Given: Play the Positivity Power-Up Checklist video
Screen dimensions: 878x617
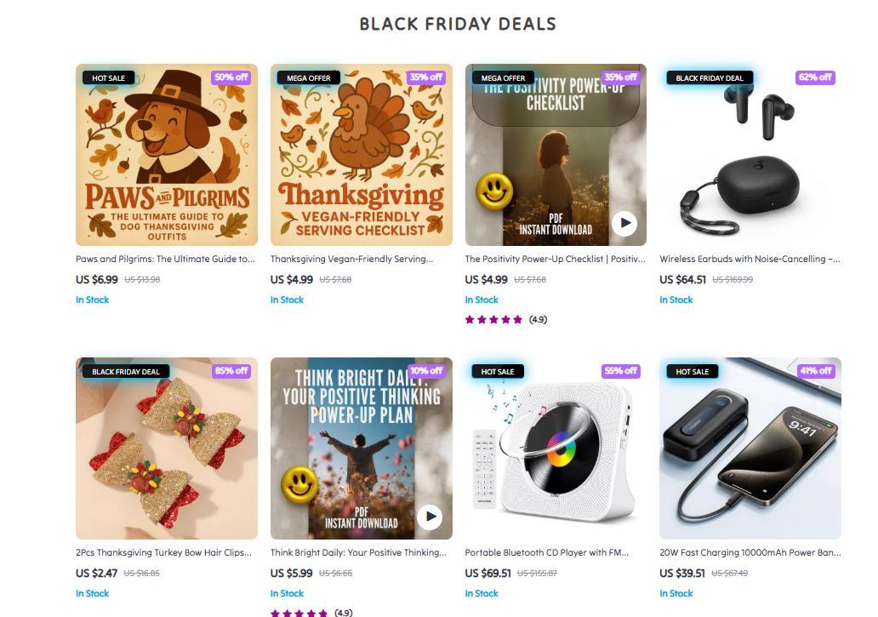Looking at the screenshot, I should (x=624, y=223).
